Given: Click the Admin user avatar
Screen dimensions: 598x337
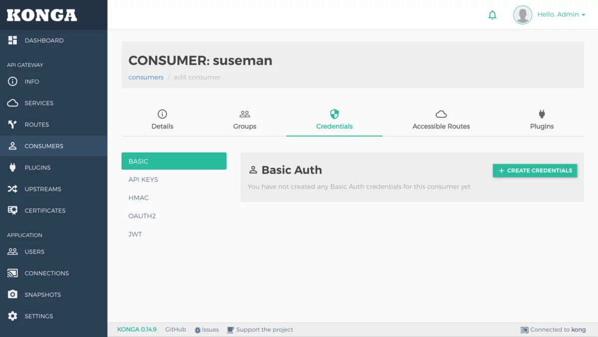Looking at the screenshot, I should click(523, 15).
